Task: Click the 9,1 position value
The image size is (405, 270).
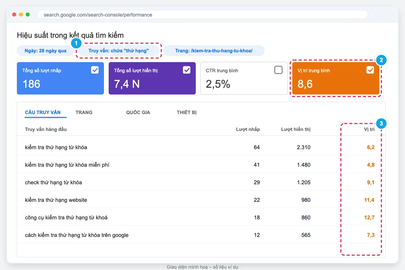Action: pos(371,182)
